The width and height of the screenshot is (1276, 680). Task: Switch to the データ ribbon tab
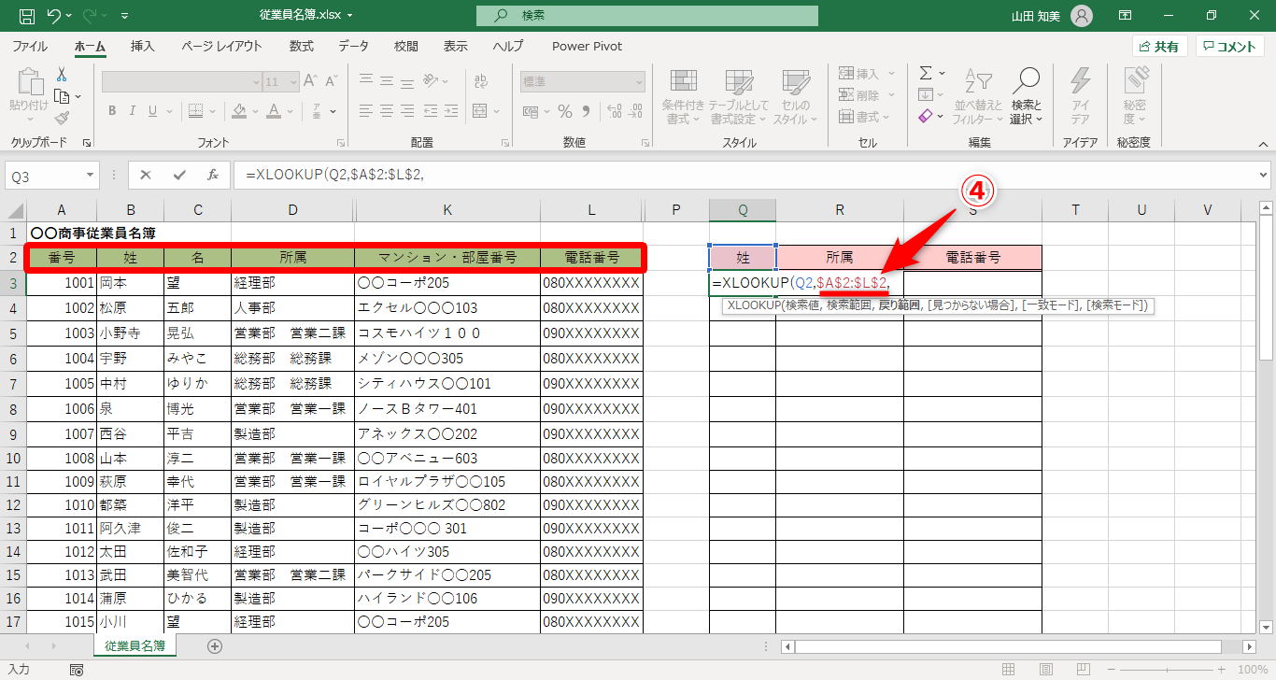coord(353,47)
